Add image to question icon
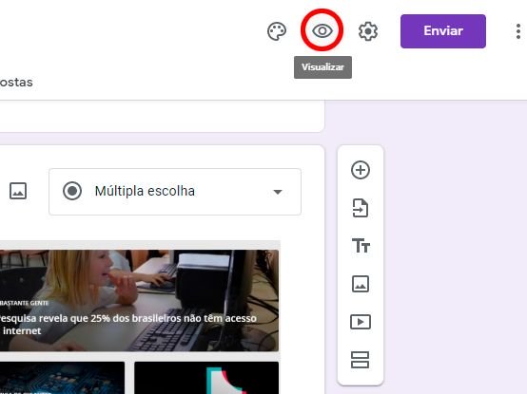The height and width of the screenshot is (394, 527). click(18, 191)
